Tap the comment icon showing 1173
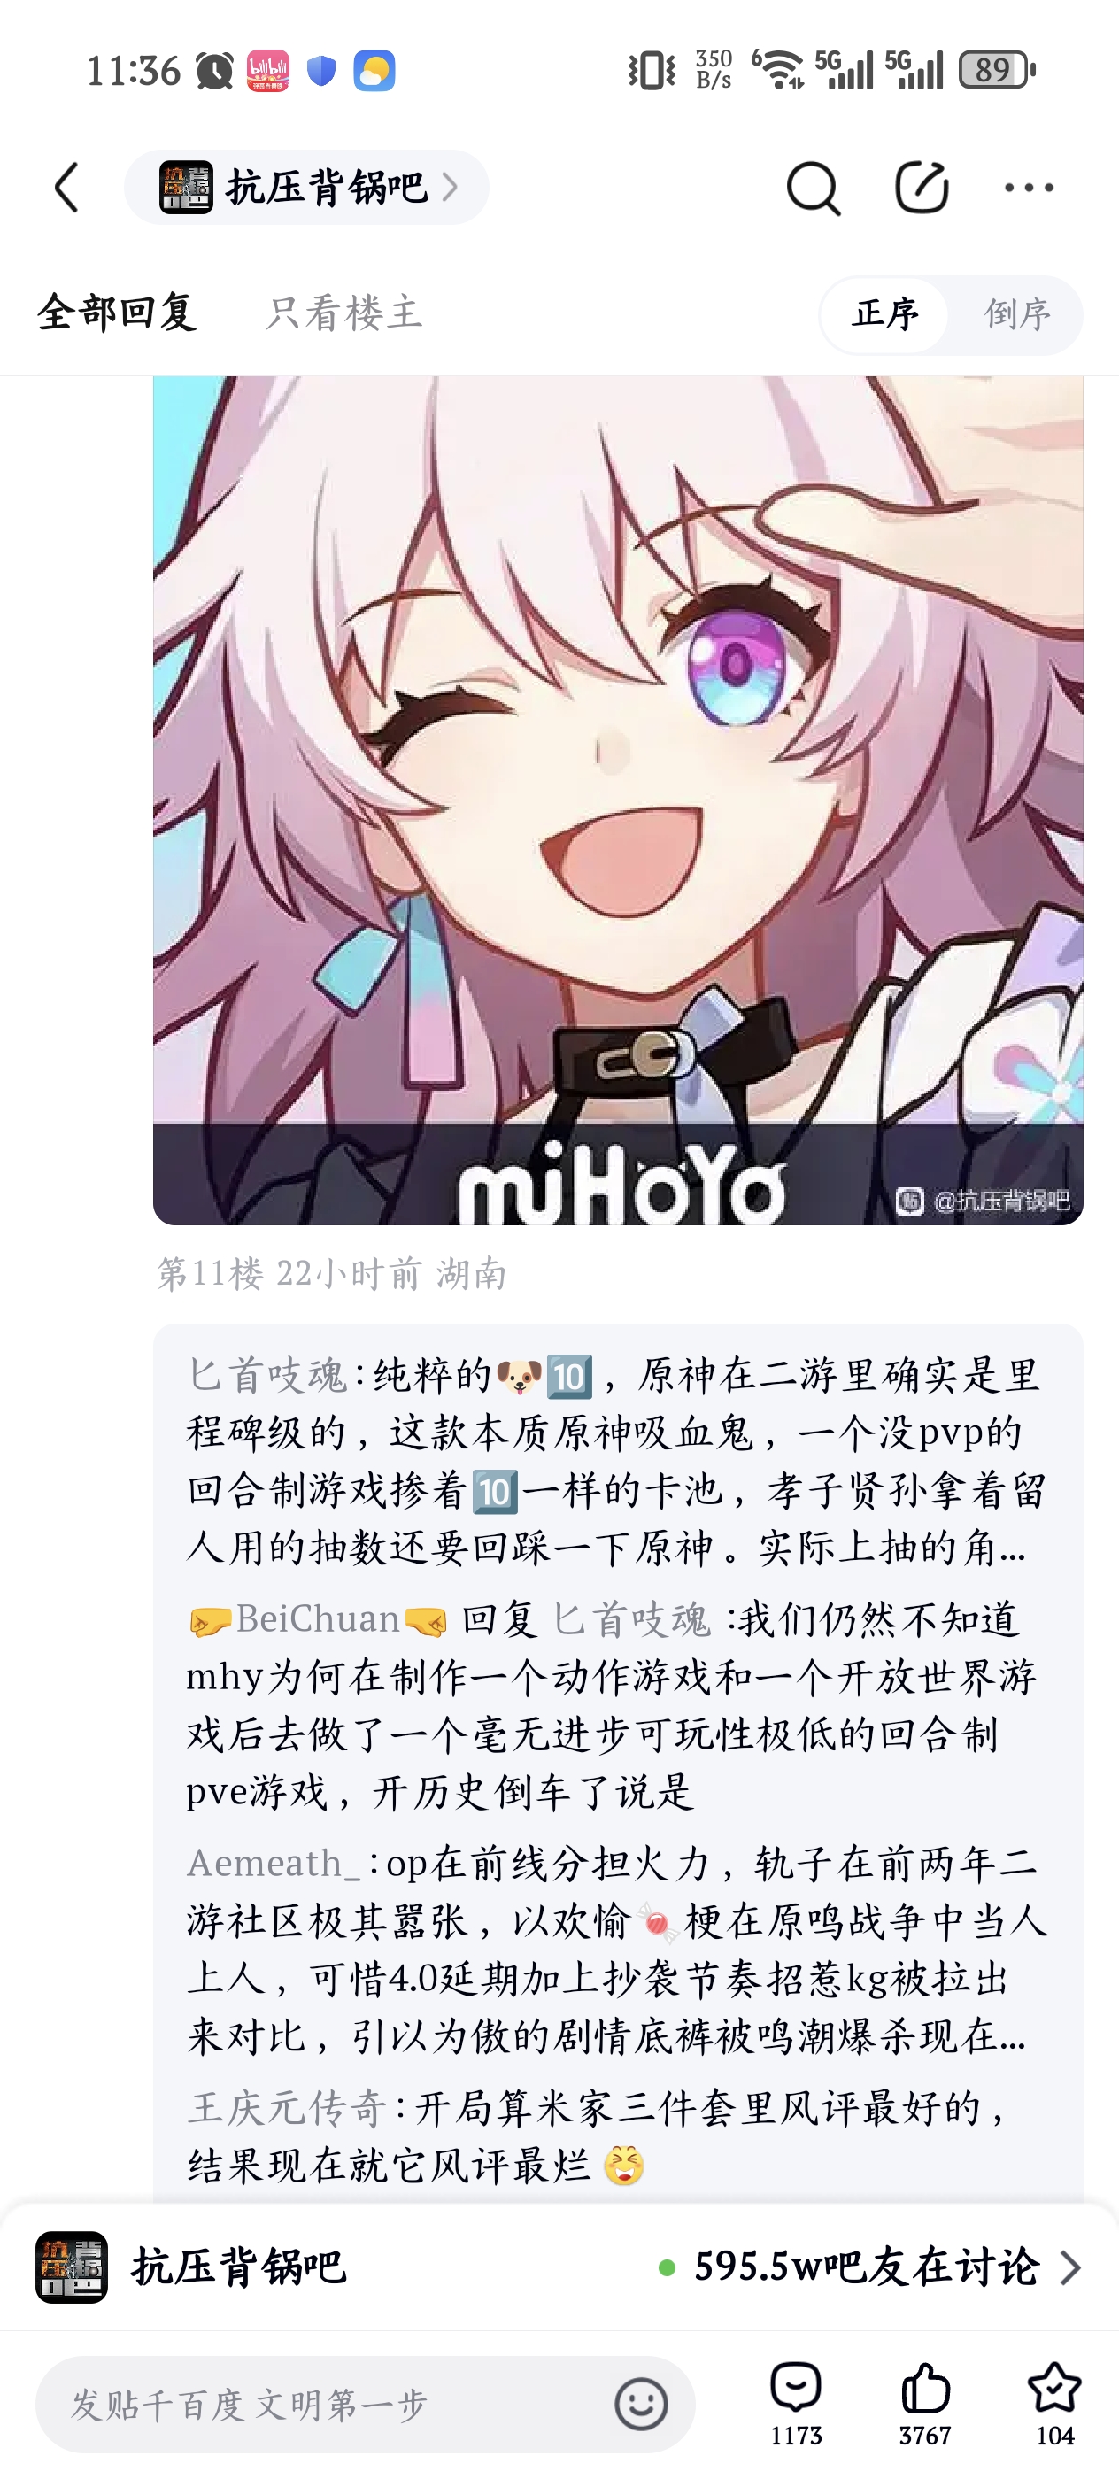 coord(796,2403)
